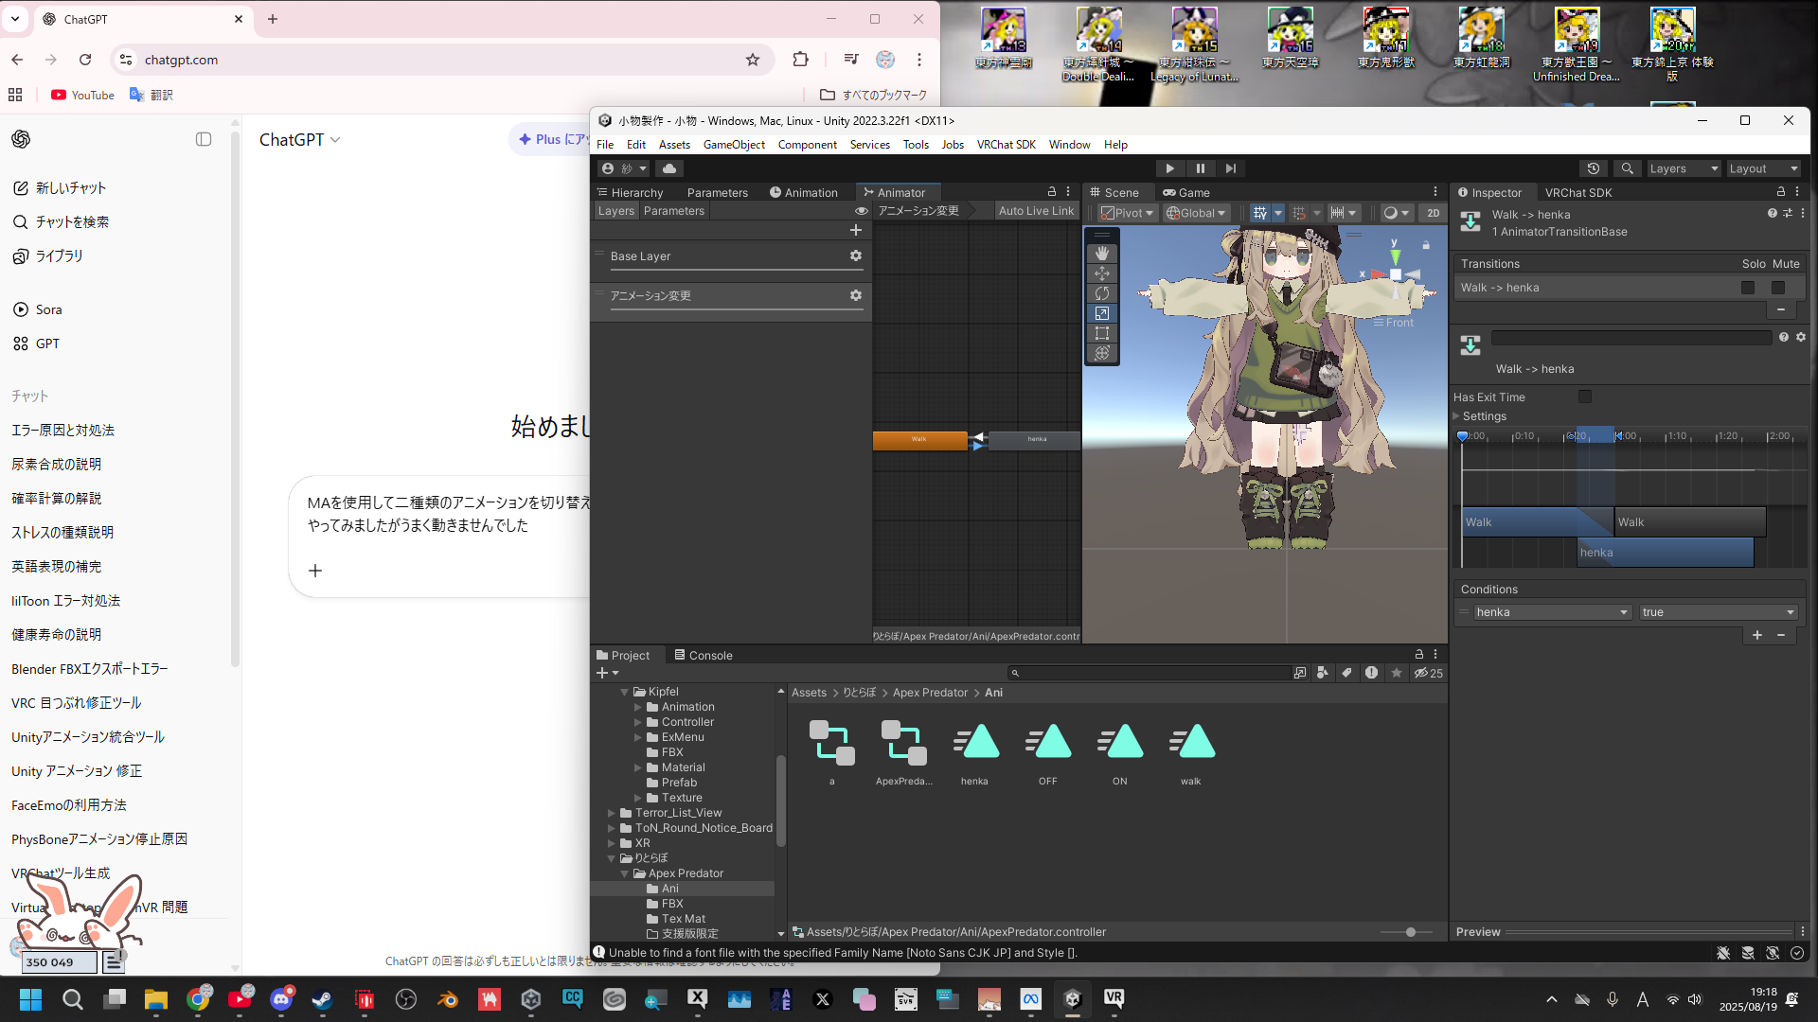This screenshot has height=1022, width=1818.
Task: Toggle Solo checkbox for Walk -> henka
Action: [x=1748, y=288]
